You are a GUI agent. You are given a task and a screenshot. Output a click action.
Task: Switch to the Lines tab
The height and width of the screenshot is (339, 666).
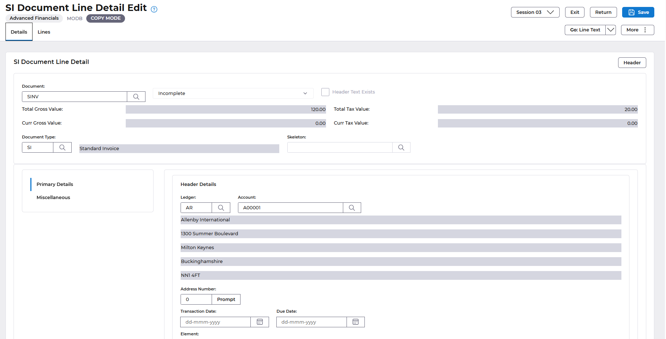[x=44, y=32]
